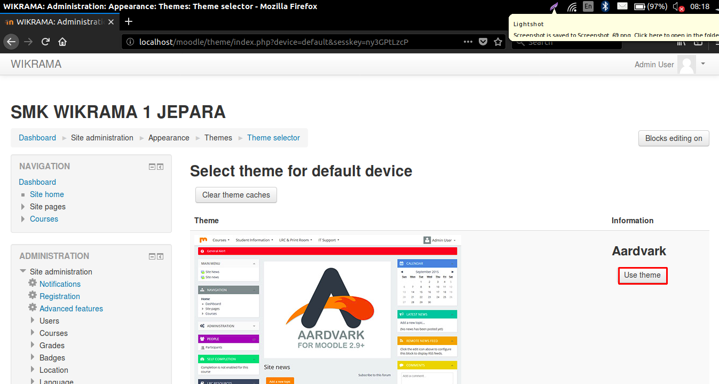This screenshot has height=384, width=719.
Task: Click the WIKRAMA site brand link
Action: [36, 64]
